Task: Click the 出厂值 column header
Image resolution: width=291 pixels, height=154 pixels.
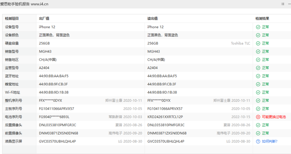Action: (x=44, y=19)
